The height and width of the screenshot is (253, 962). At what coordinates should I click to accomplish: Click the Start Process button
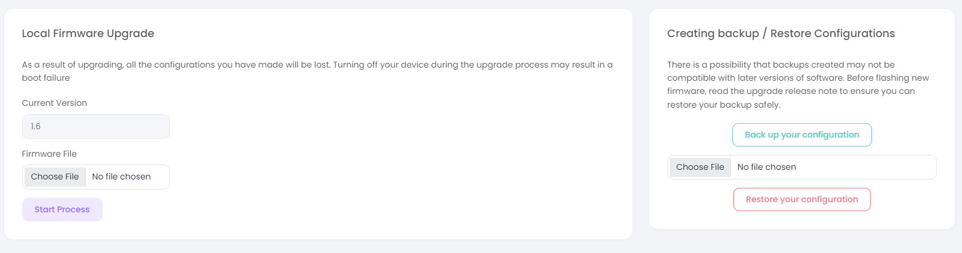62,209
